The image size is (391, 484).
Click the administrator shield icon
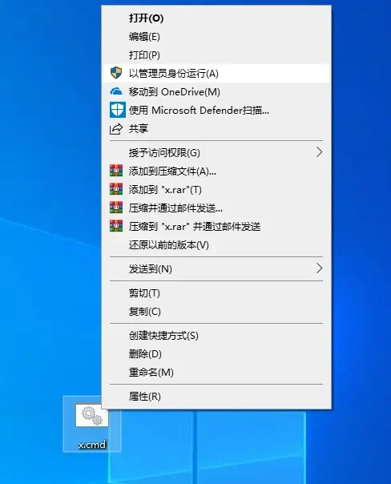pyautogui.click(x=116, y=73)
